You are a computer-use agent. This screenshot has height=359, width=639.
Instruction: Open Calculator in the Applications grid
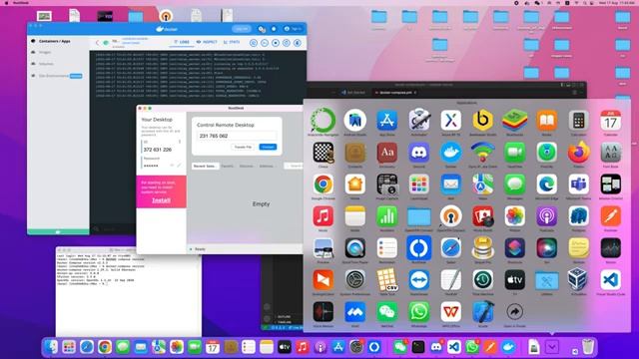[579, 121]
